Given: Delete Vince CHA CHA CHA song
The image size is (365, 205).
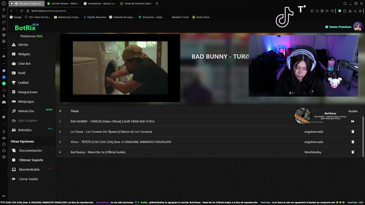Looking at the screenshot, I should tap(353, 142).
